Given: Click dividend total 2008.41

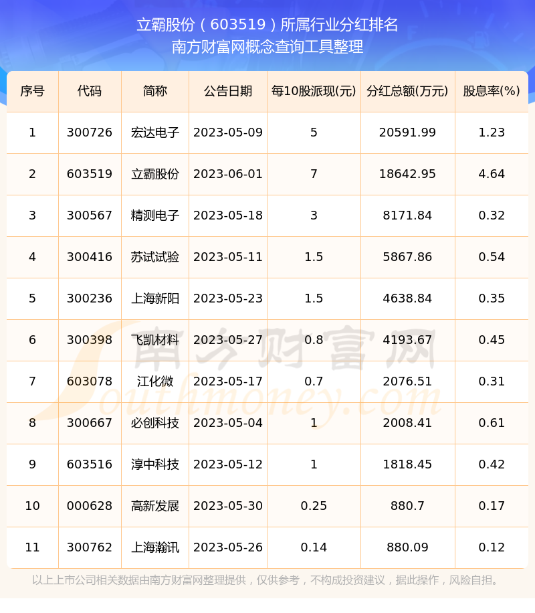Looking at the screenshot, I should tap(407, 423).
